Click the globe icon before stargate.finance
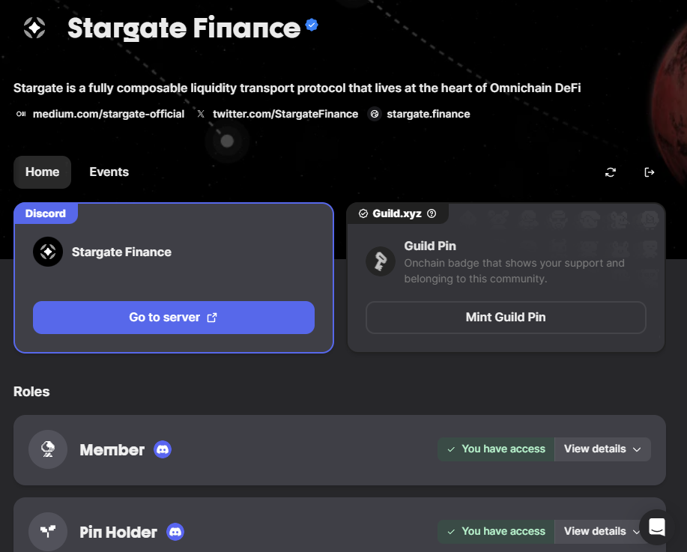Image resolution: width=687 pixels, height=552 pixels. [x=374, y=114]
